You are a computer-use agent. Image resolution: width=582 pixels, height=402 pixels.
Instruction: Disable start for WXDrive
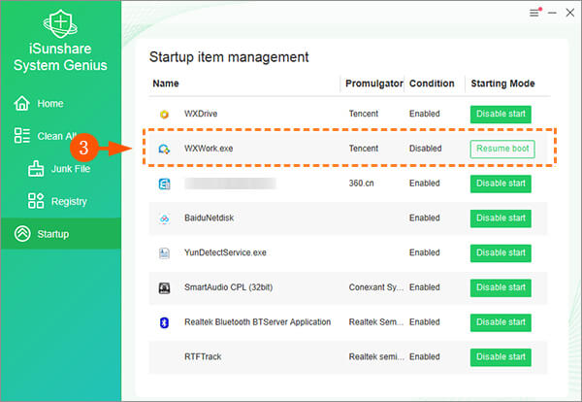point(501,115)
